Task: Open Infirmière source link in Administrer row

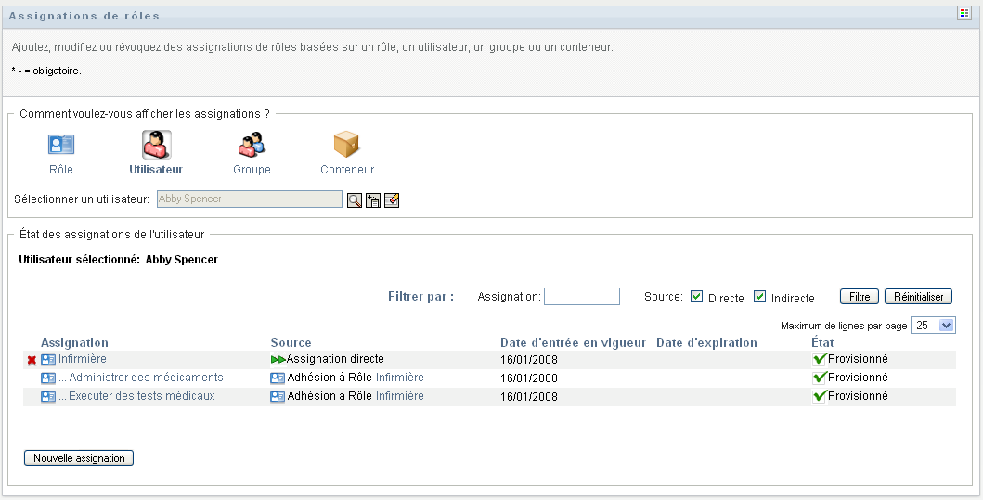Action: coord(400,378)
